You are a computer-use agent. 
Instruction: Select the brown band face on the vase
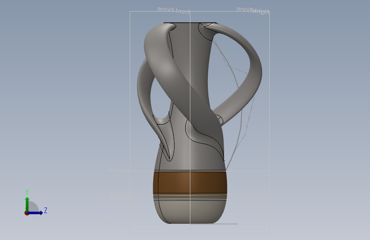(190, 182)
